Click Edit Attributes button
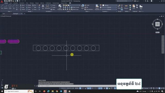165x93 pixels. click(x=89, y=9)
